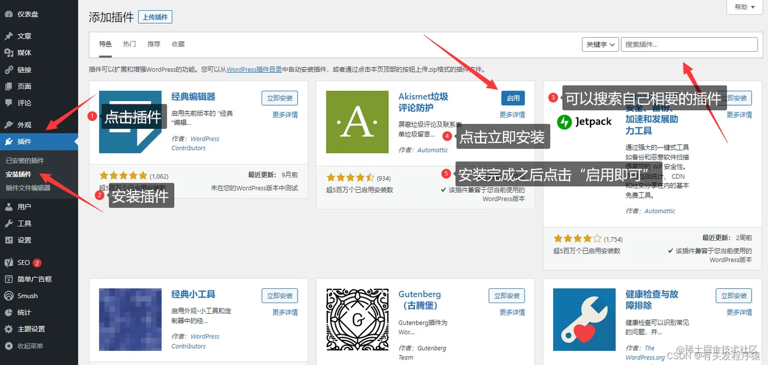Screen dimensions: 768x365
Task: Click the 外观 paintbrush icon
Action: [9, 125]
